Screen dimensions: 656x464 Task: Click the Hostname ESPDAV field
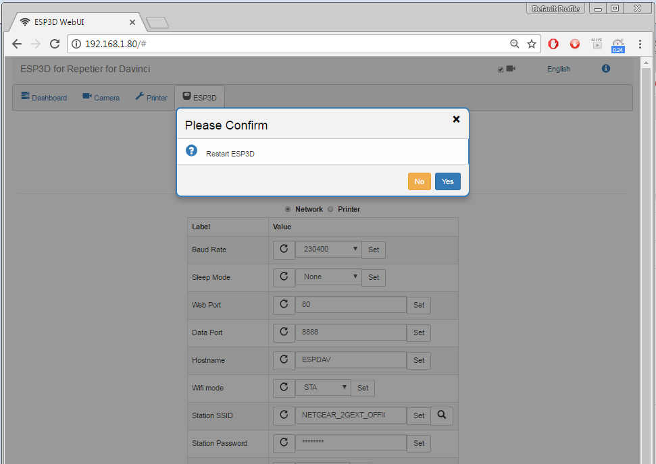click(x=351, y=359)
